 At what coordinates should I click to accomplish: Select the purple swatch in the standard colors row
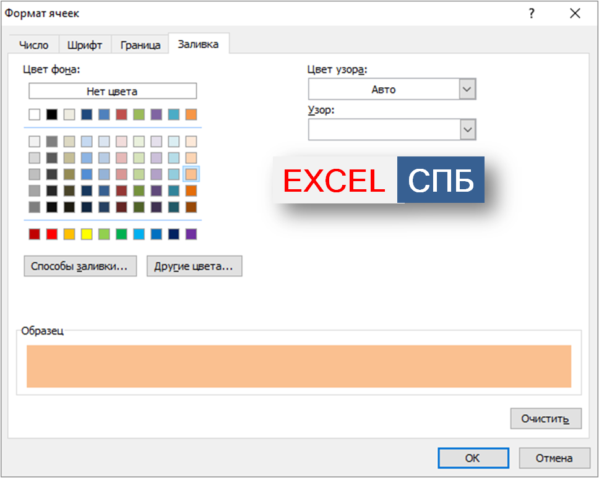191,234
